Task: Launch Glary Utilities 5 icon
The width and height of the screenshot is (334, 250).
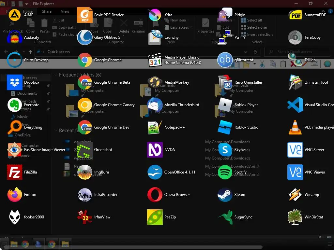Action: 85,37
